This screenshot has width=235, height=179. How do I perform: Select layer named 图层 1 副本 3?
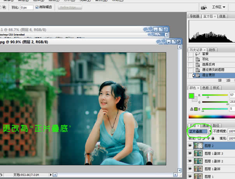[x=214, y=153]
